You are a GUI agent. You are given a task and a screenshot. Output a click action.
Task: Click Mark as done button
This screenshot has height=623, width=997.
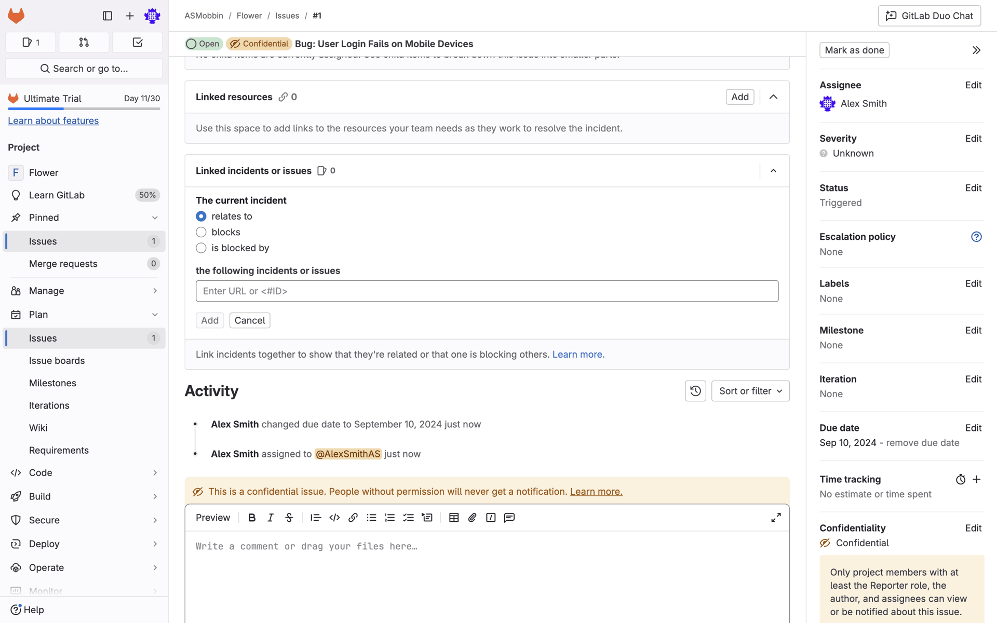coord(854,50)
